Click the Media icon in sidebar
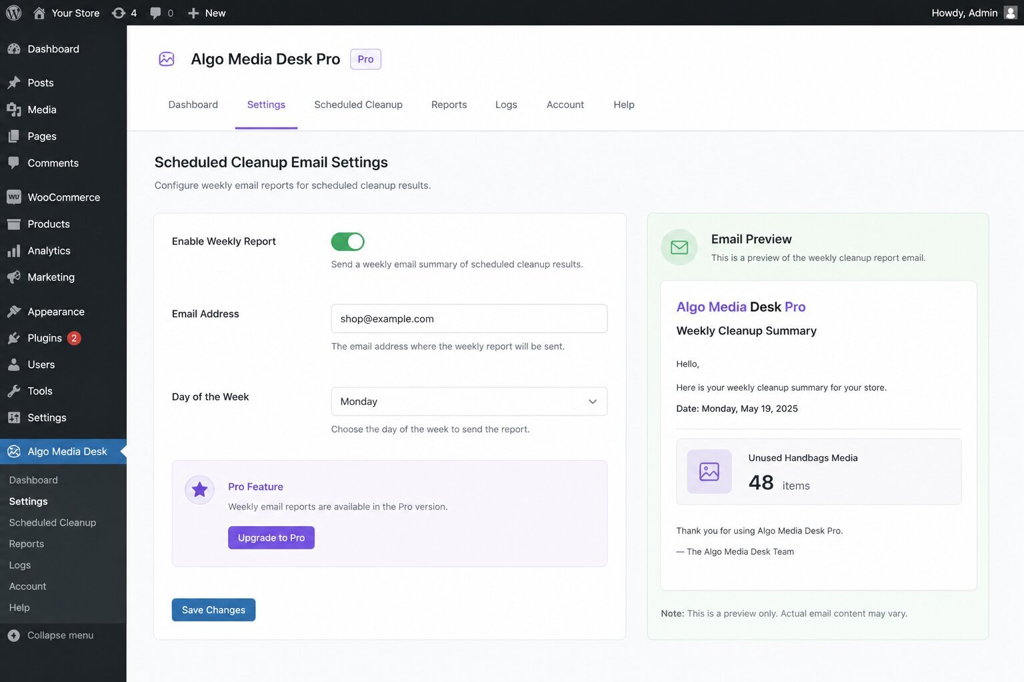Viewport: 1024px width, 682px height. pyautogui.click(x=14, y=109)
